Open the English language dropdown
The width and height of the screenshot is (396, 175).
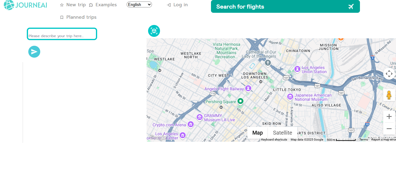coord(139,4)
